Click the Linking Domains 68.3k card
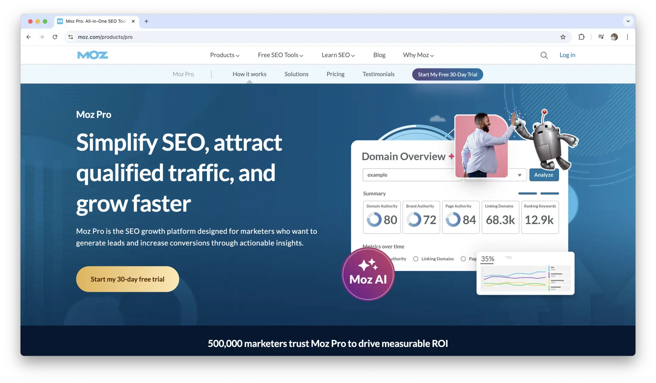656x383 pixels. (x=500, y=217)
